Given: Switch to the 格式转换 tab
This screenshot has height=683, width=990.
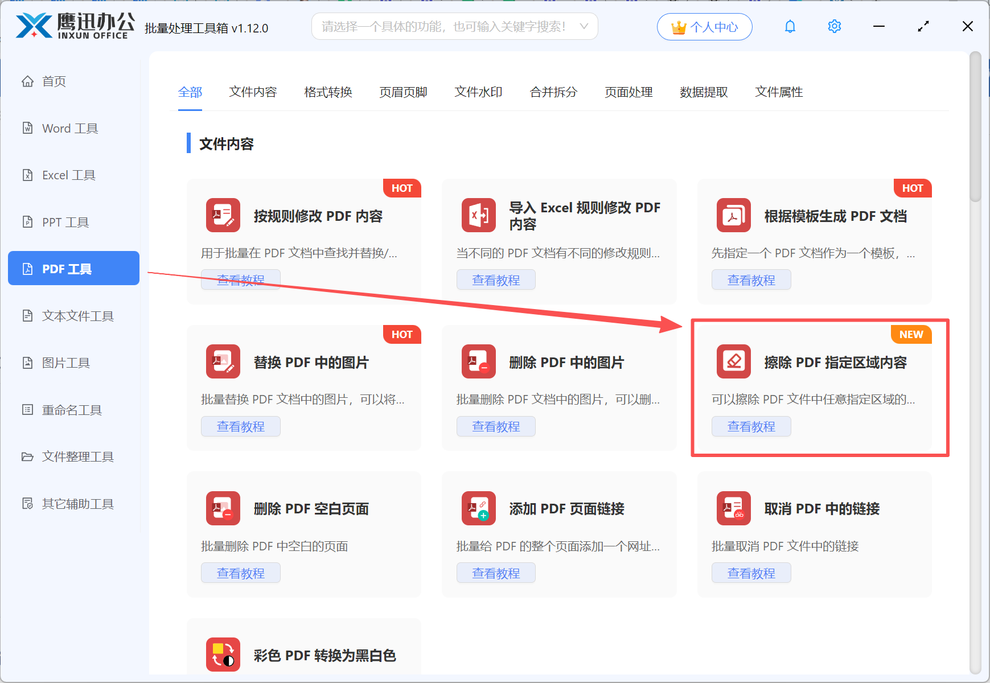Looking at the screenshot, I should [x=328, y=92].
